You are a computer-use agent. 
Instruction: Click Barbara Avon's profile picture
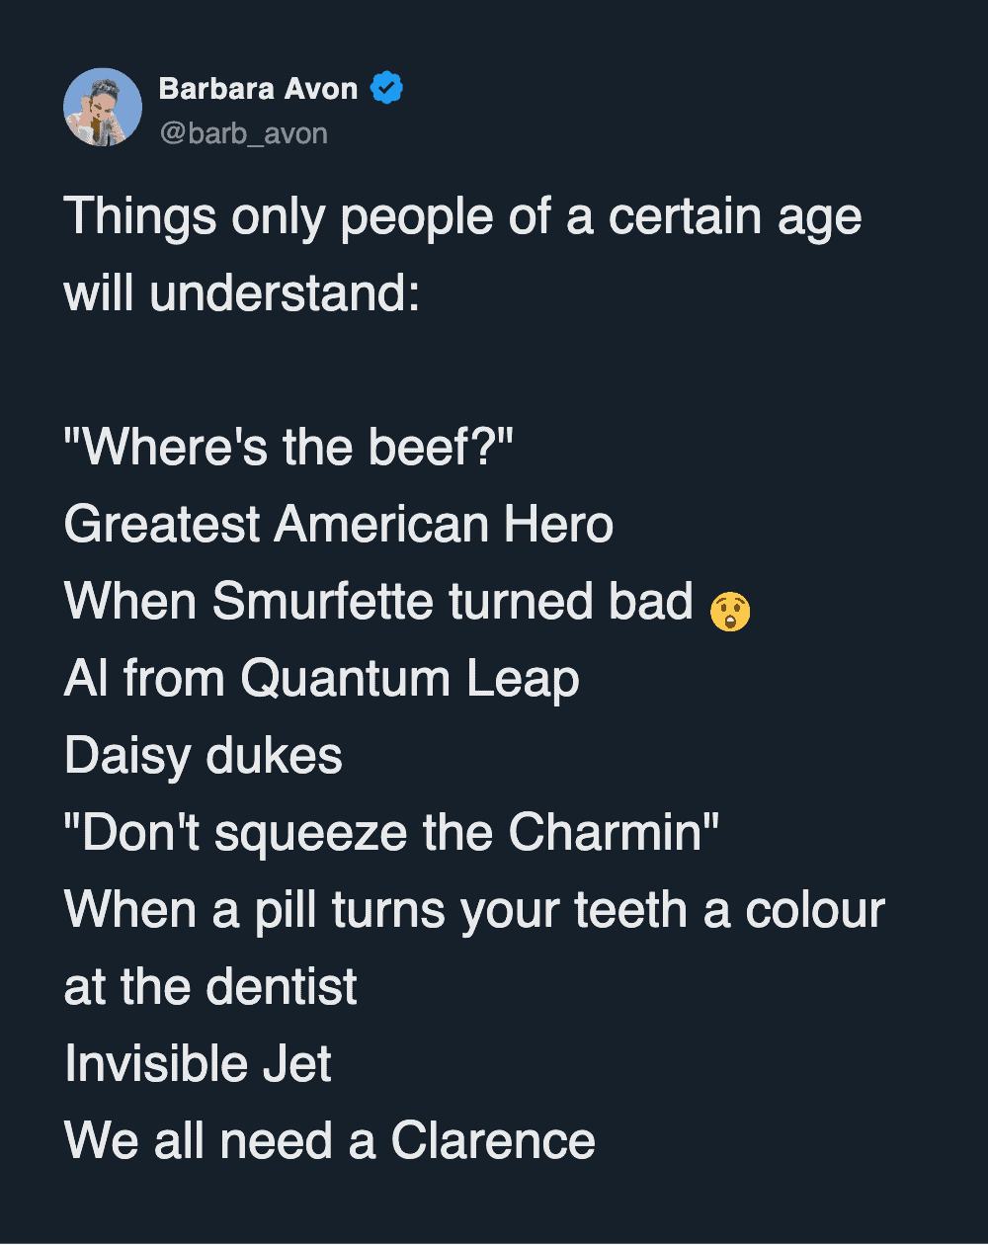(x=103, y=108)
